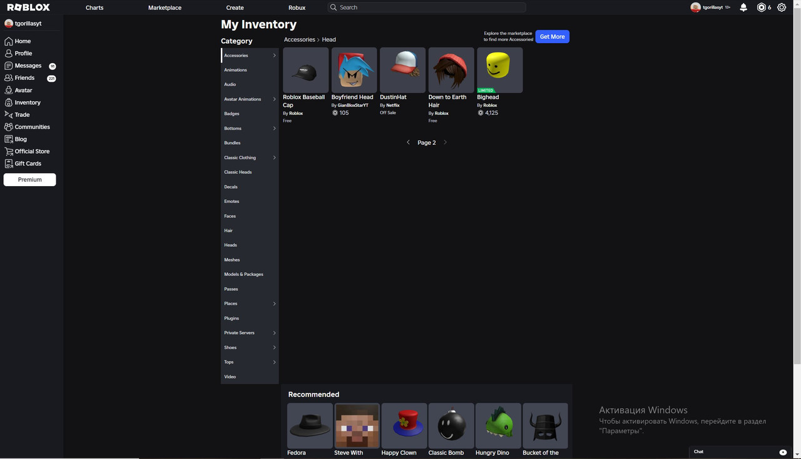
Task: Click the search magnifier icon
Action: point(334,7)
